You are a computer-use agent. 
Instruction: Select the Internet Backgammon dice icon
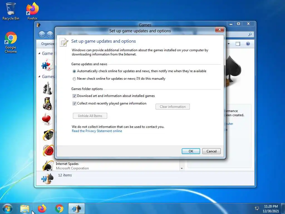click(x=48, y=135)
